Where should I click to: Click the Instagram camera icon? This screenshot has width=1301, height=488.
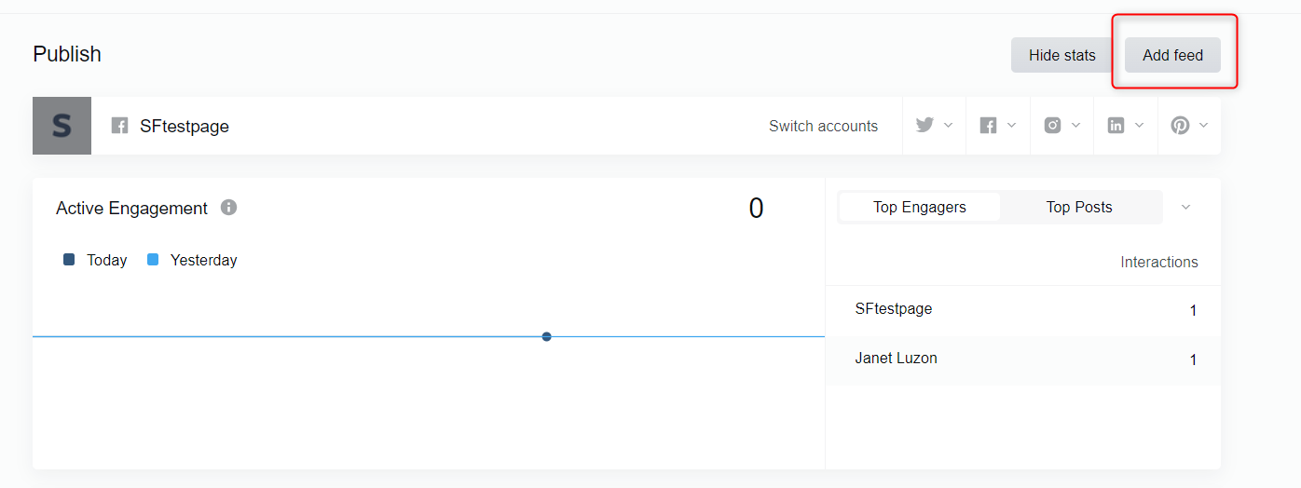(1053, 125)
